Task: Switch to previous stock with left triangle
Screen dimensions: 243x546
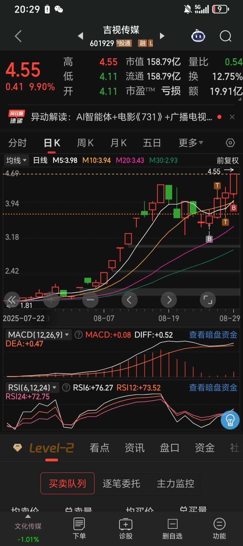Action: point(80,36)
